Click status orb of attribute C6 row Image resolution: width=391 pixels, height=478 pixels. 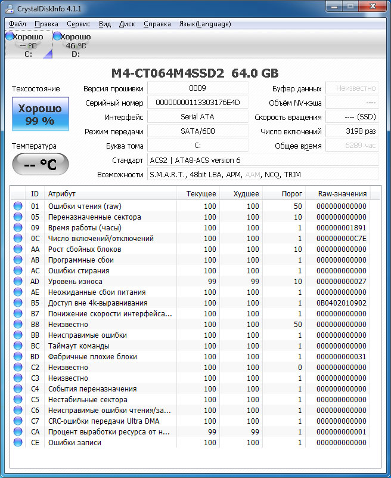pyautogui.click(x=18, y=410)
